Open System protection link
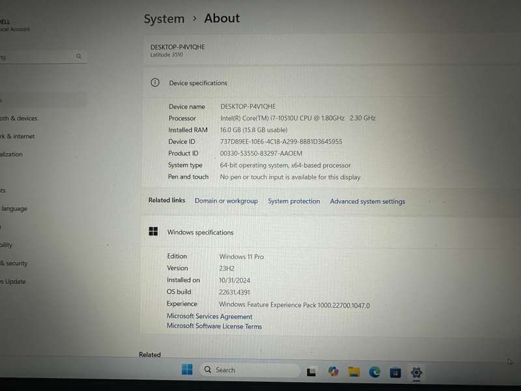521x391 pixels. click(x=294, y=201)
